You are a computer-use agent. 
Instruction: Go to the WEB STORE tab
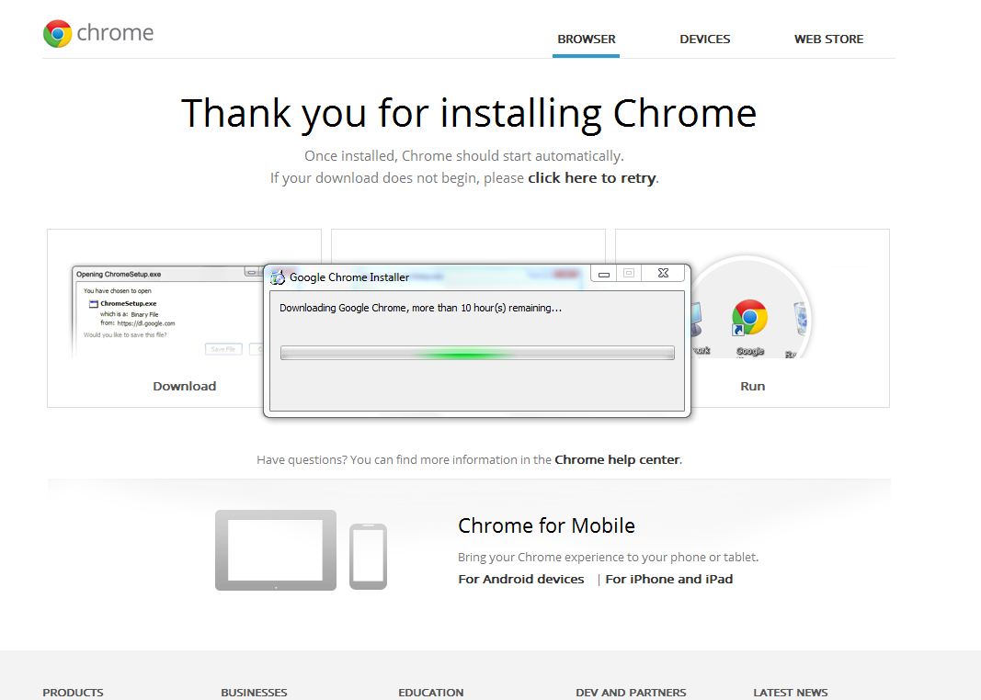tap(828, 39)
